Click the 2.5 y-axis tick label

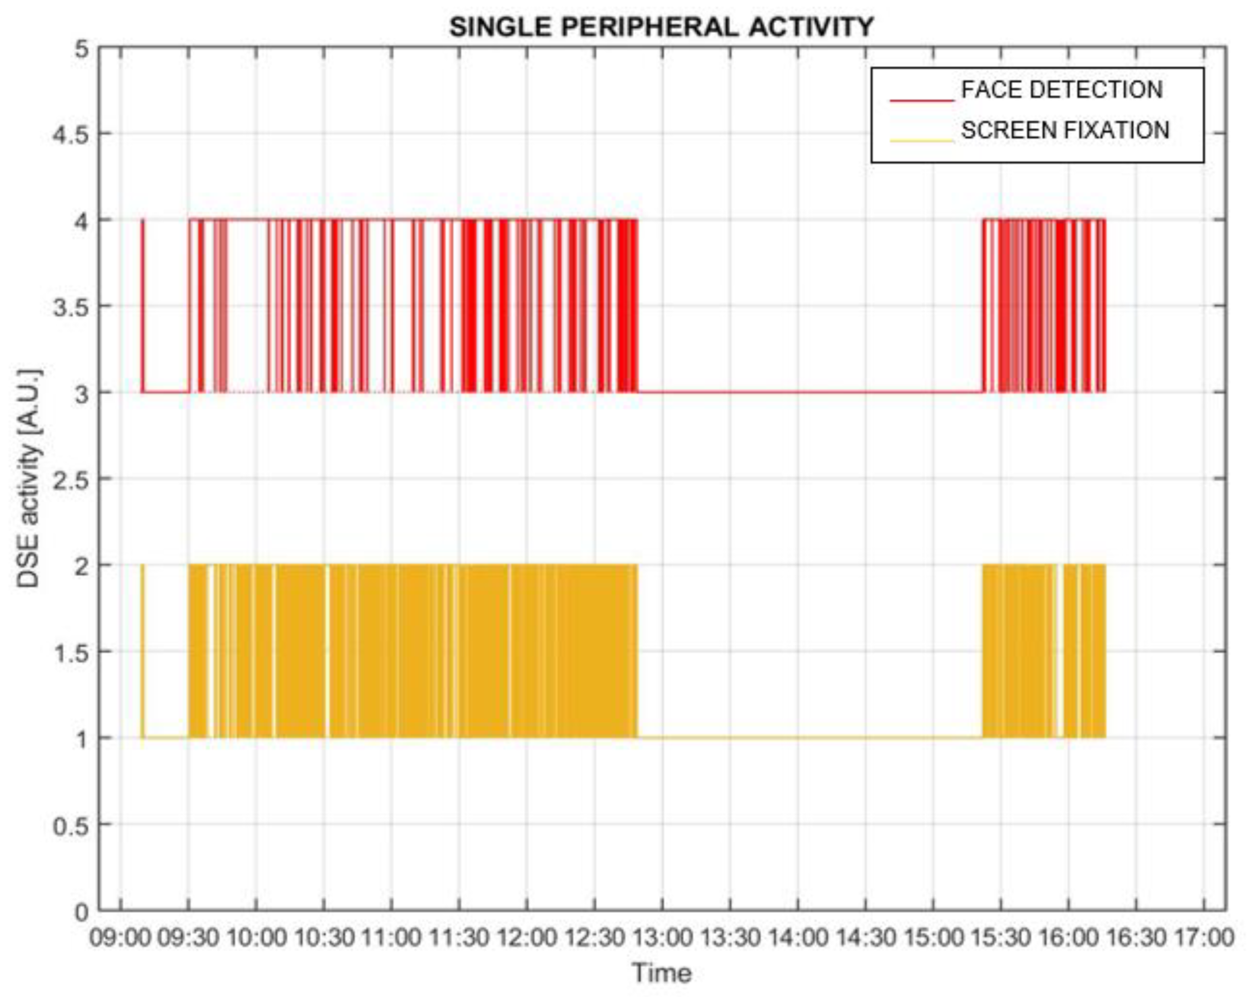click(71, 480)
